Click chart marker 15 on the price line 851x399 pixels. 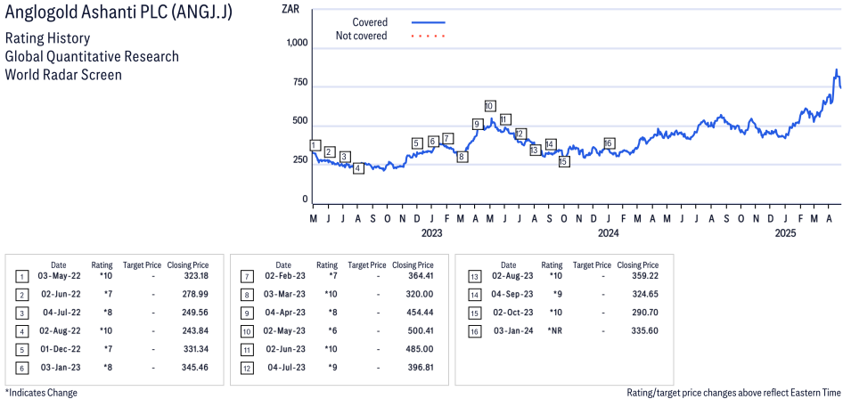564,161
